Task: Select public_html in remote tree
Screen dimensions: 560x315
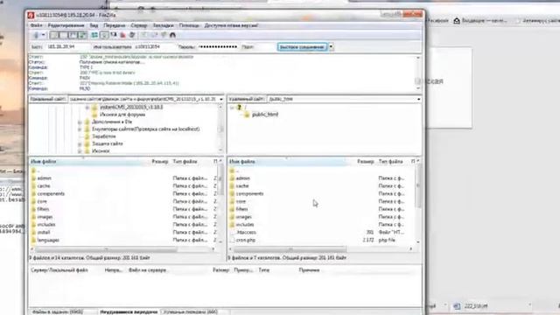Action: pyautogui.click(x=265, y=115)
